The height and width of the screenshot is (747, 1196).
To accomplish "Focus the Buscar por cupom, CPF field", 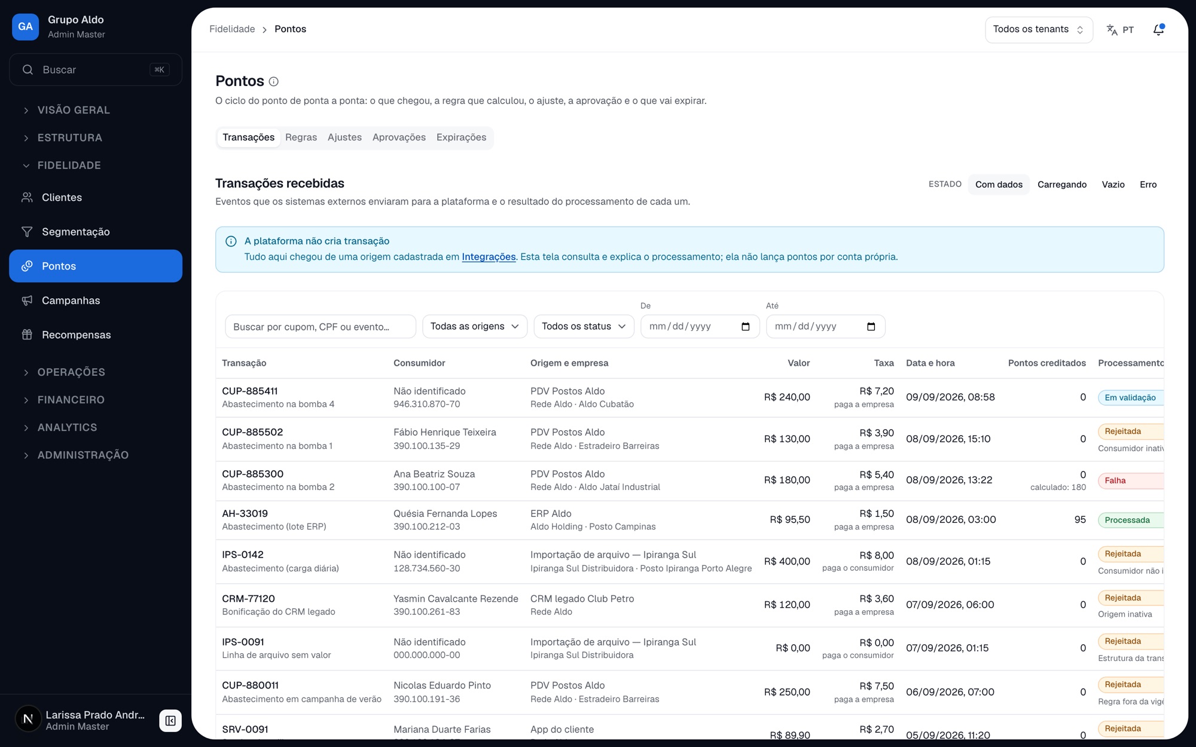I will pos(321,326).
